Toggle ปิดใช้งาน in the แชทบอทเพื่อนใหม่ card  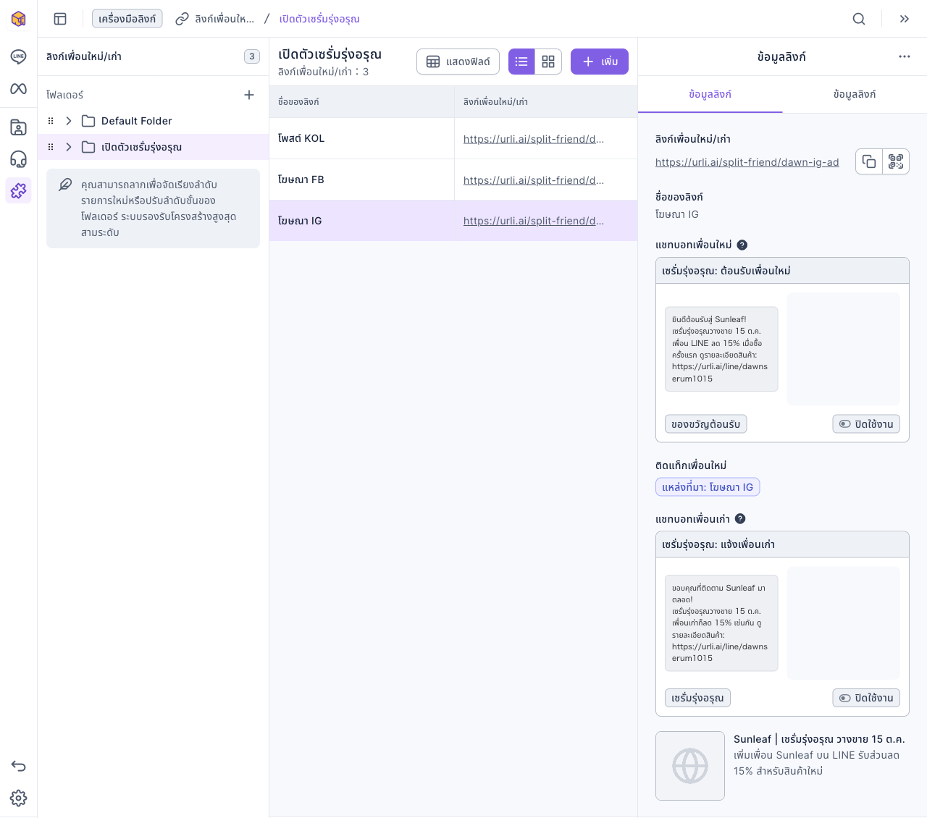pos(866,424)
